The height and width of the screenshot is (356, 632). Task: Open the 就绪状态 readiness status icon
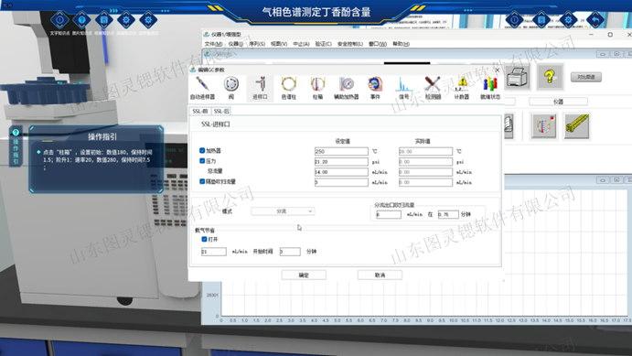[490, 88]
